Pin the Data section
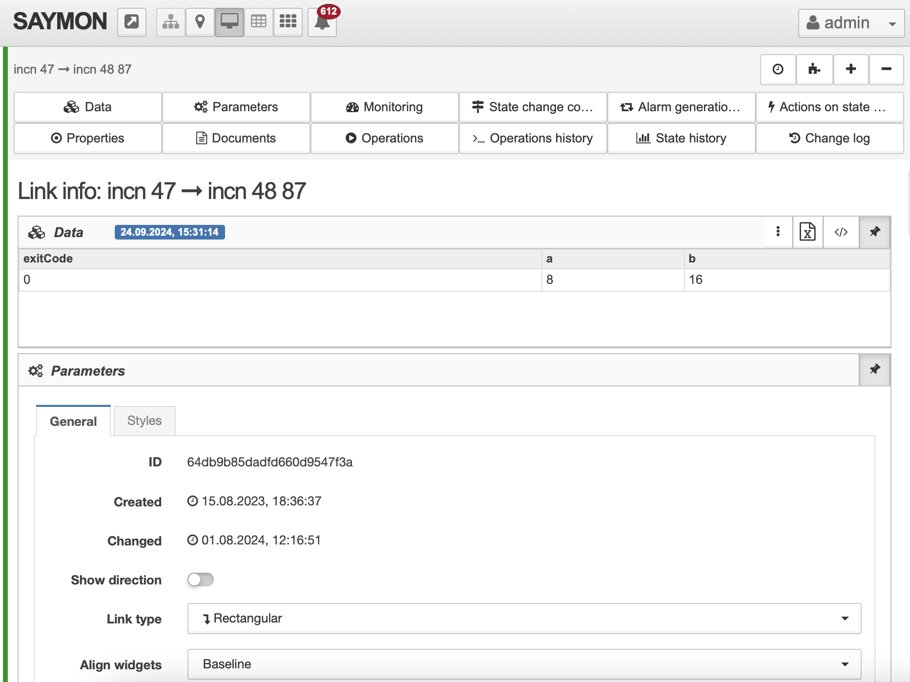This screenshot has width=910, height=682. click(x=875, y=232)
